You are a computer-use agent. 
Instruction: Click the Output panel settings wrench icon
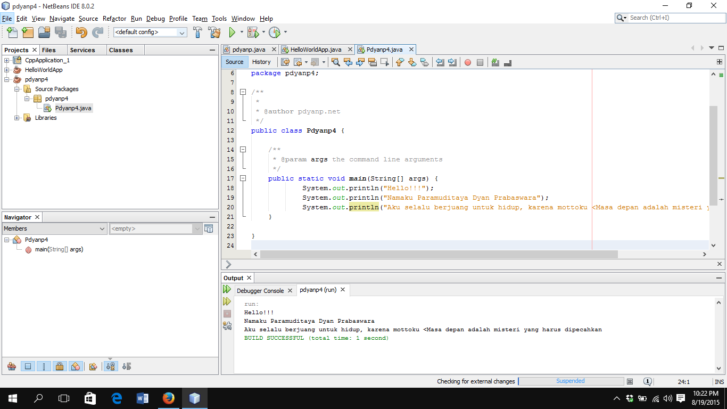click(227, 325)
